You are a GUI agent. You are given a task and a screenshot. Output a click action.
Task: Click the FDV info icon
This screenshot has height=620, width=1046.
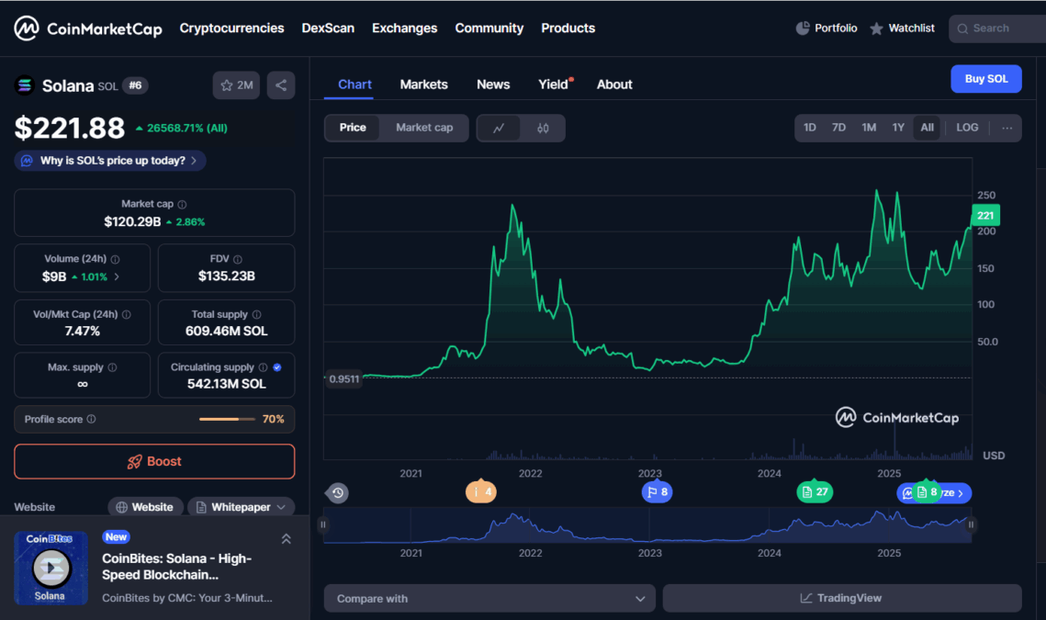point(238,259)
